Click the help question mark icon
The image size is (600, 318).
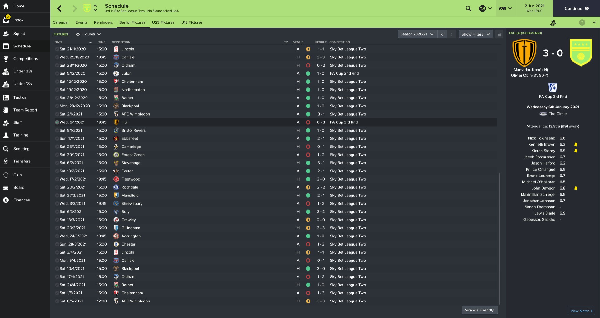click(582, 22)
